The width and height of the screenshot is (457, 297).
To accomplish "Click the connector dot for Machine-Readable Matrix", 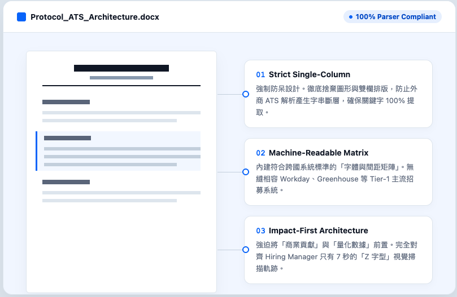I will [245, 172].
